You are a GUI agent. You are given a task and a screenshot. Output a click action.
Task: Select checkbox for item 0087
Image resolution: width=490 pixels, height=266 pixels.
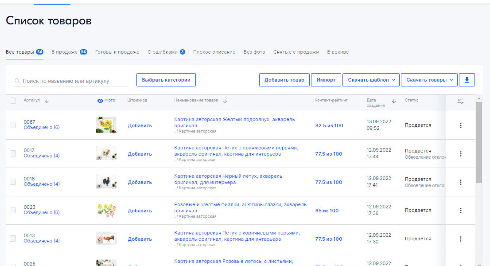click(x=13, y=125)
